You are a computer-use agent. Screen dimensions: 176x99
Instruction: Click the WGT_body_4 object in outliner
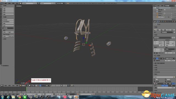coord(161,17)
